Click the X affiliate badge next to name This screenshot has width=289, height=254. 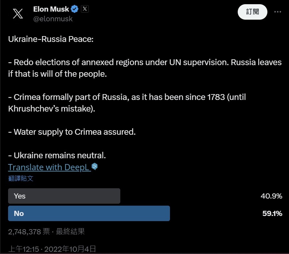85,9
